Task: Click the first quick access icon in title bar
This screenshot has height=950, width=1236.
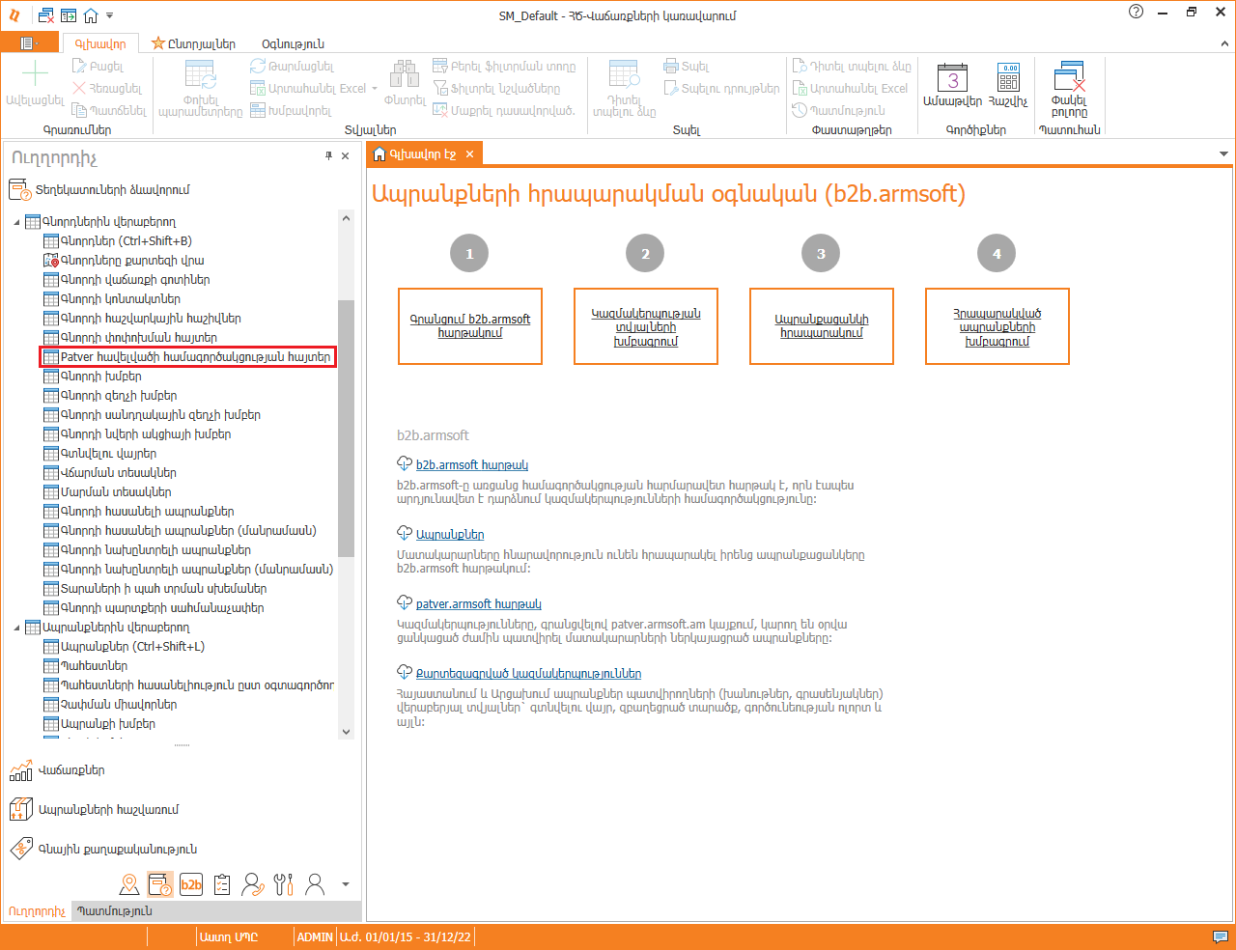Action: coord(46,15)
